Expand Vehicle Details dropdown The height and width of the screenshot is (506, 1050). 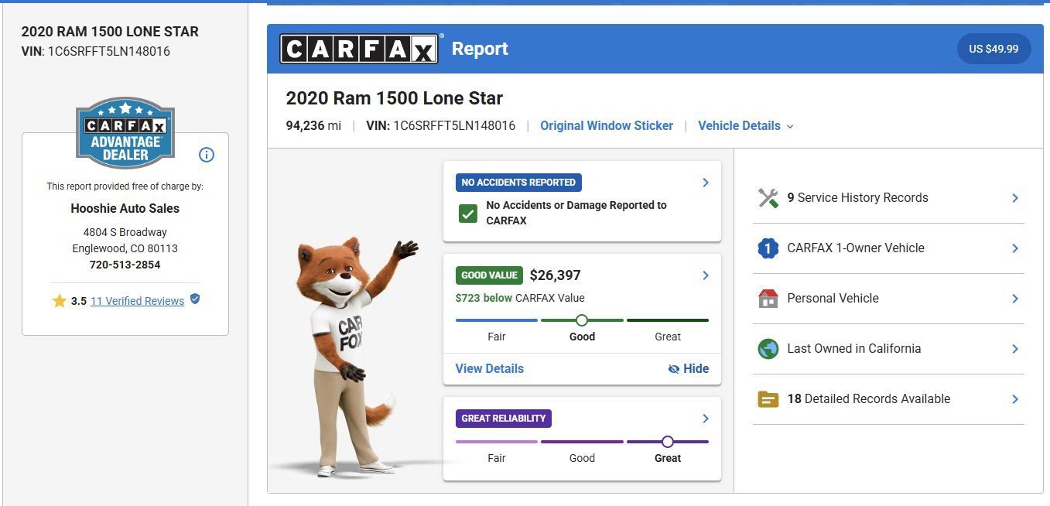[746, 125]
